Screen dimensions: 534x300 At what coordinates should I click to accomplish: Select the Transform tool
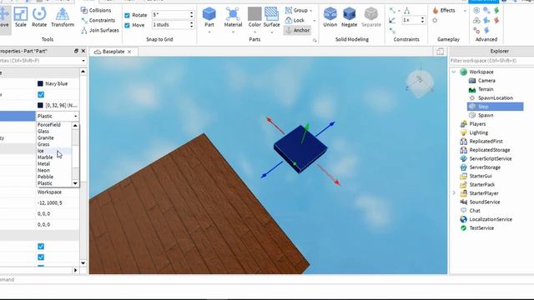[x=63, y=17]
